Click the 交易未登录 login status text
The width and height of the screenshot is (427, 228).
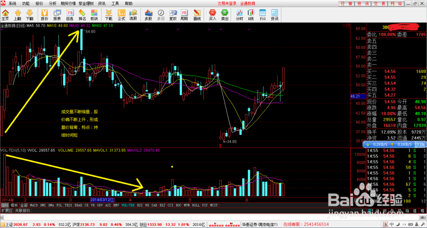[227, 3]
